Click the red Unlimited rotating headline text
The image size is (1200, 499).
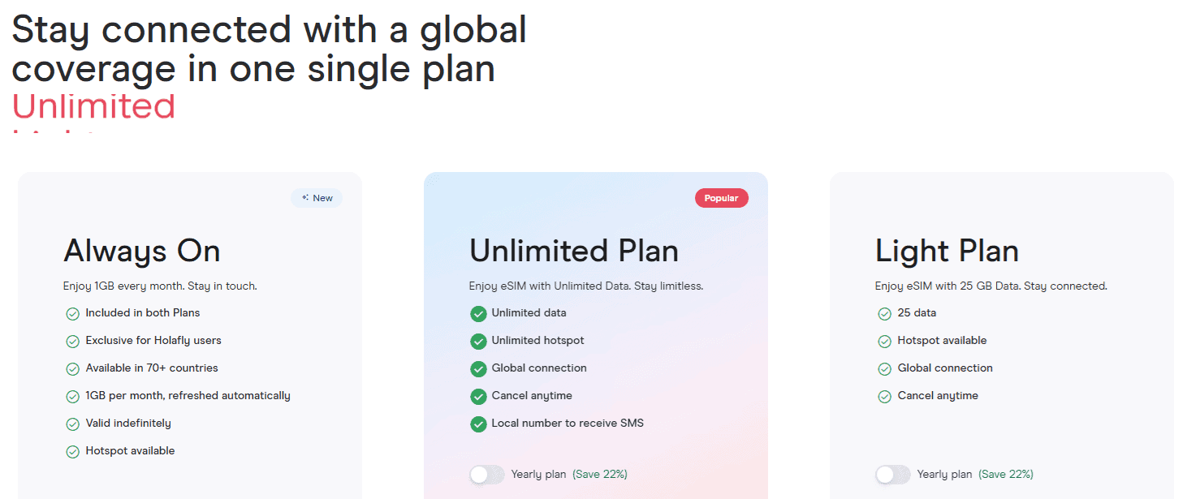93,107
